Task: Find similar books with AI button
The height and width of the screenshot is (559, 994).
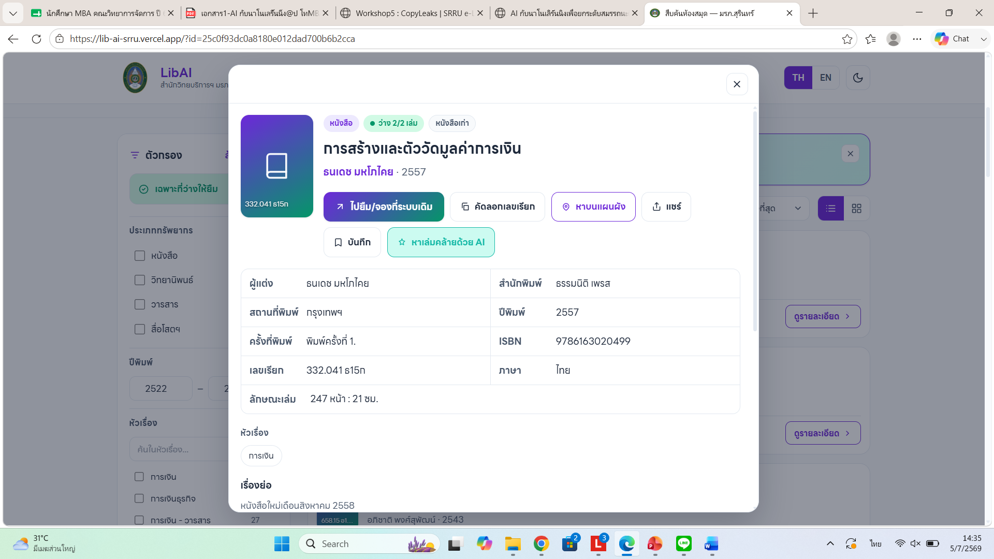Action: [x=441, y=242]
